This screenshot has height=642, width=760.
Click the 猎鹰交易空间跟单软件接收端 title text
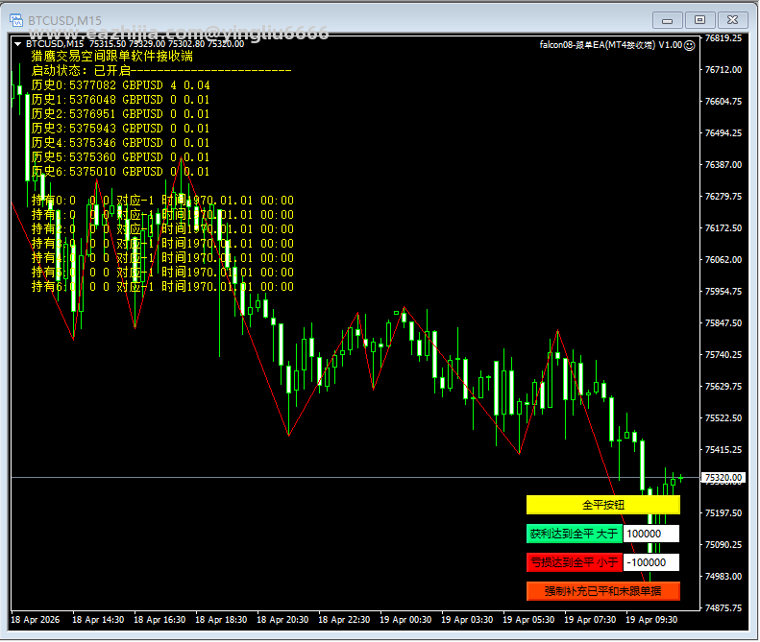coord(112,57)
